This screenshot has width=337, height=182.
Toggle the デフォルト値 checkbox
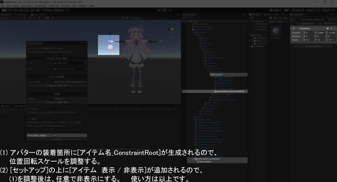click(55, 109)
